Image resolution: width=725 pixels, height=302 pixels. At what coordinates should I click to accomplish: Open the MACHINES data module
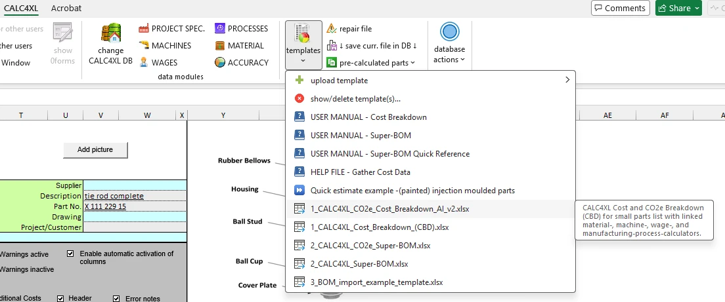(165, 46)
